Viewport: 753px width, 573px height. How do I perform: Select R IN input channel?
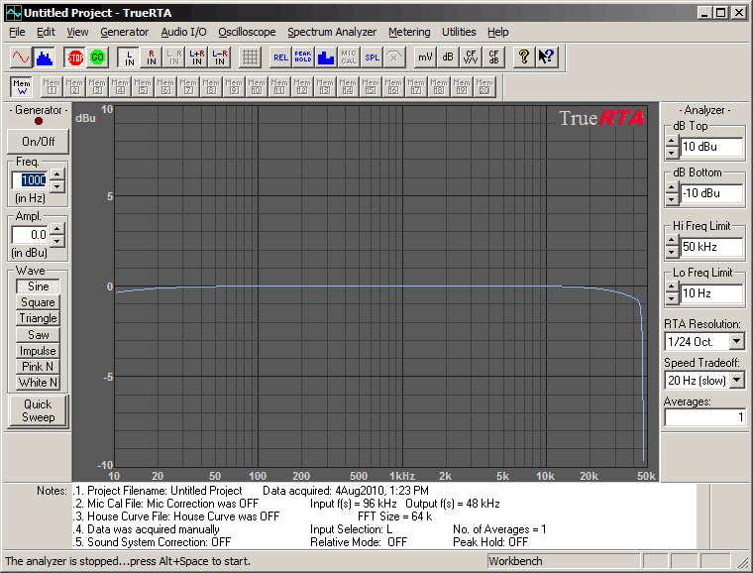152,57
